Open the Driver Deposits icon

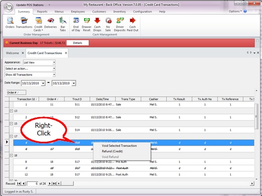[x=120, y=24]
